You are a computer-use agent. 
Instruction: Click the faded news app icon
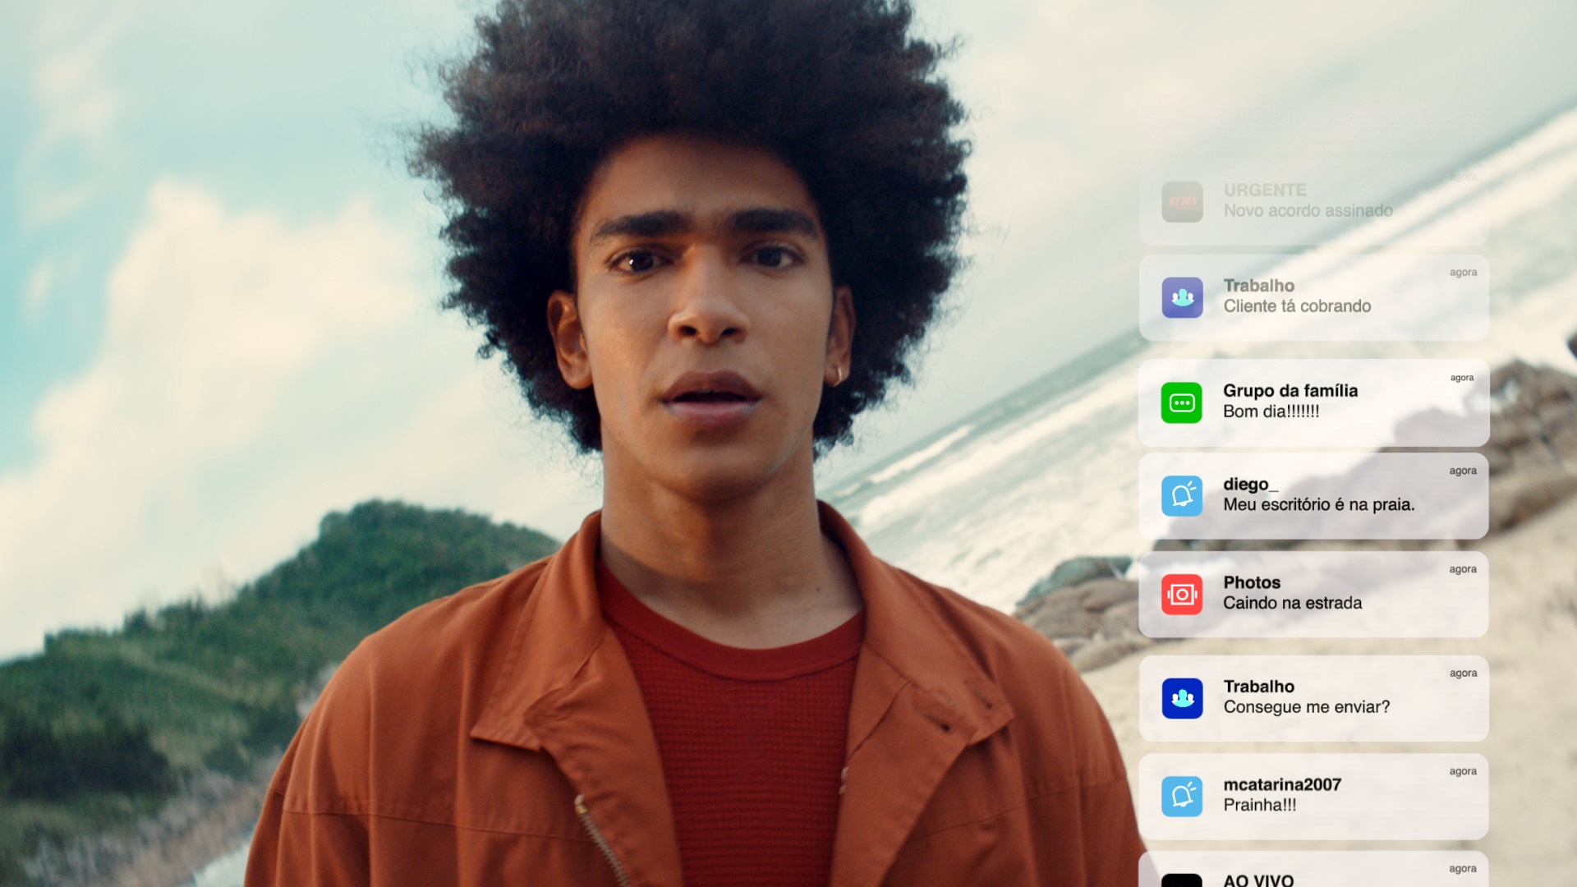[x=1182, y=202]
